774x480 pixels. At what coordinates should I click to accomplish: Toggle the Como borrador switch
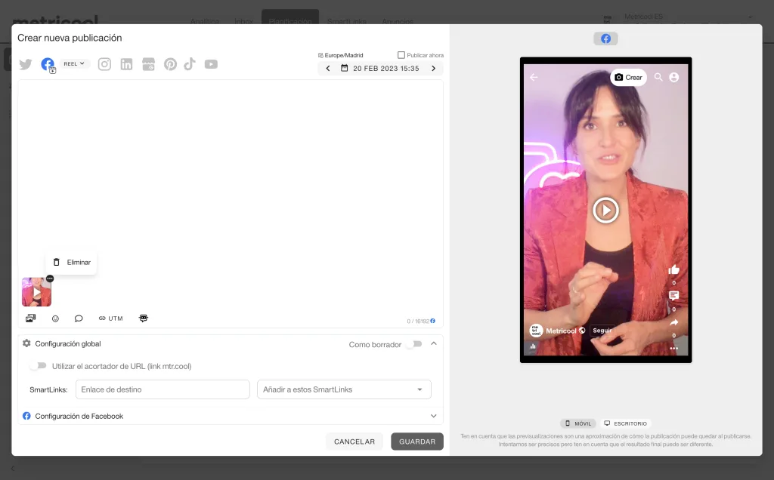[414, 344]
